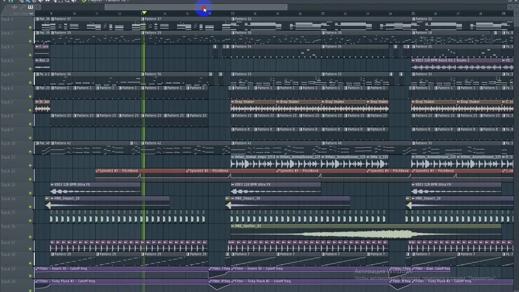Select the Track 20 header label
This screenshot has height=292, width=519.
pos(8,281)
